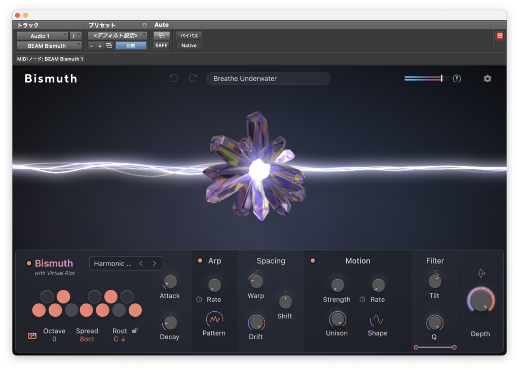Toggle the C note circle
The height and width of the screenshot is (370, 519).
(39, 310)
